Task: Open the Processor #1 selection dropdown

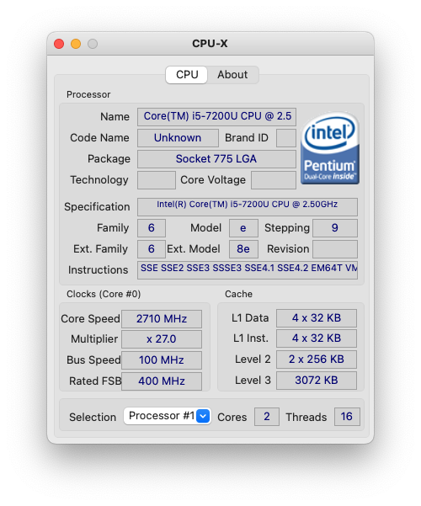Action: [168, 416]
